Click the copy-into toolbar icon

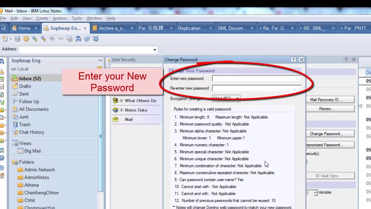click(x=70, y=39)
